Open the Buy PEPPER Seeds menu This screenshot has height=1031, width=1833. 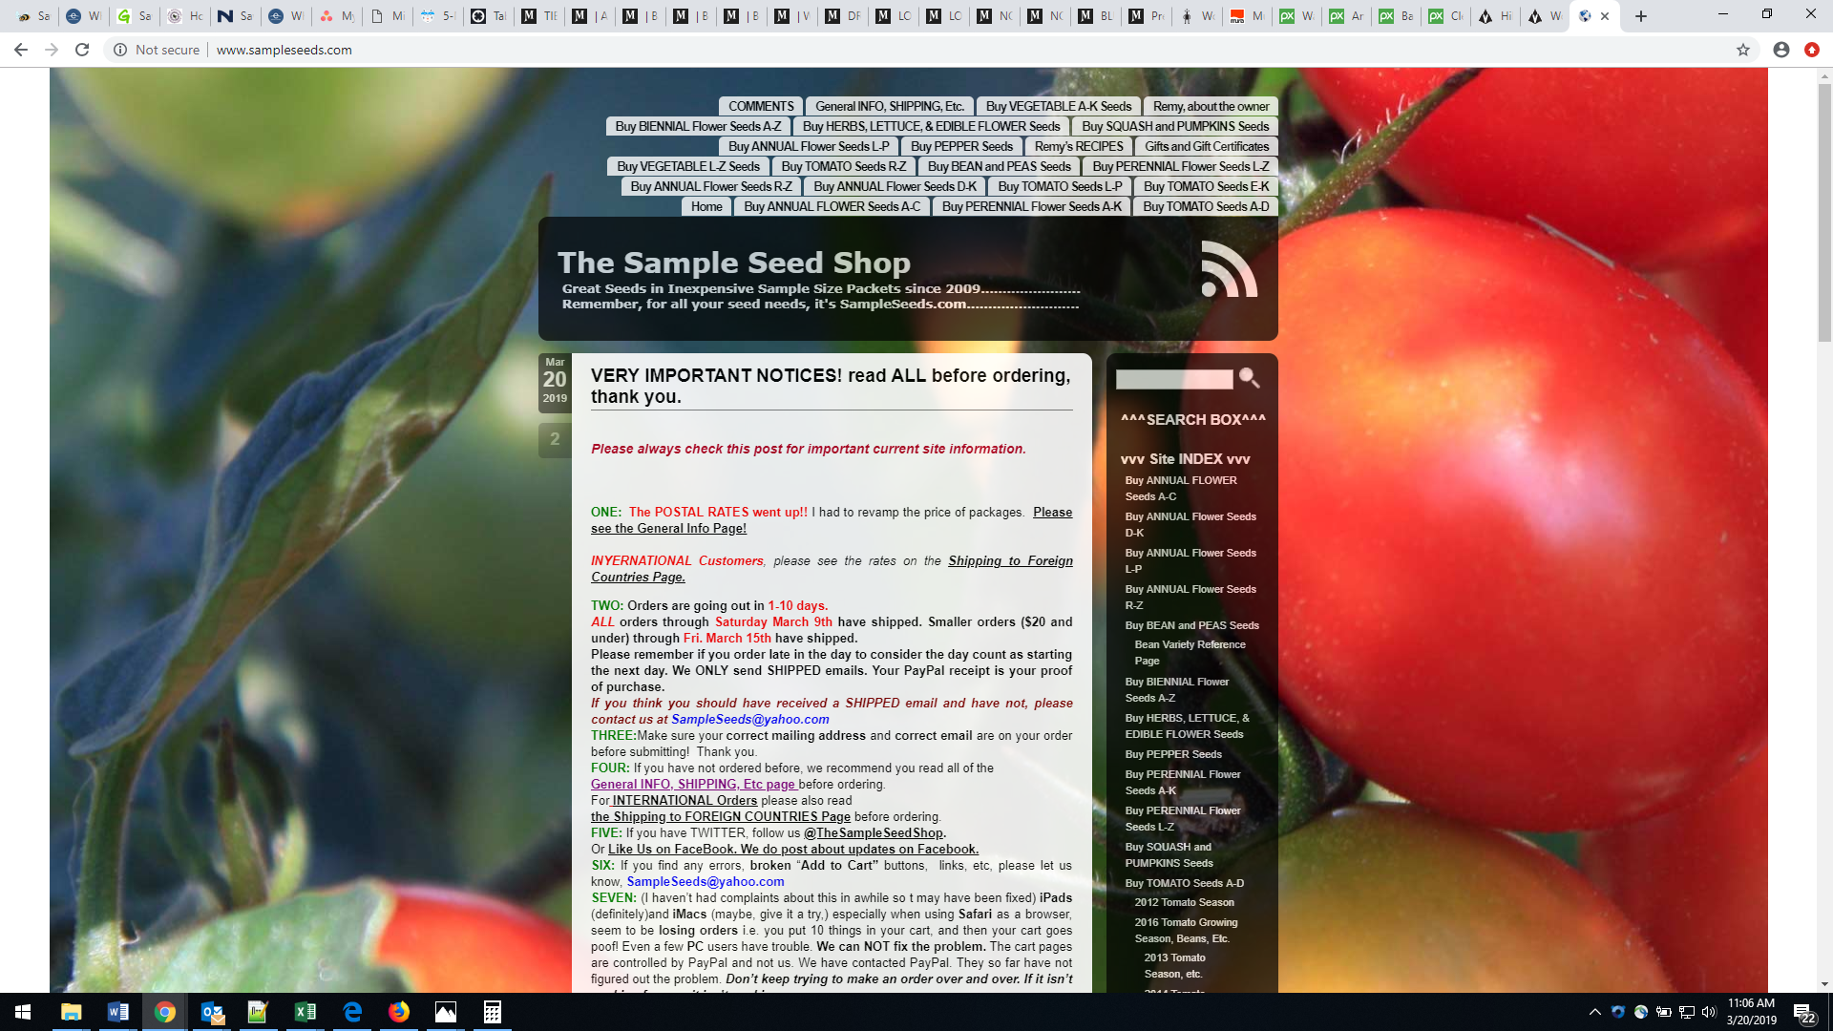[x=961, y=146]
